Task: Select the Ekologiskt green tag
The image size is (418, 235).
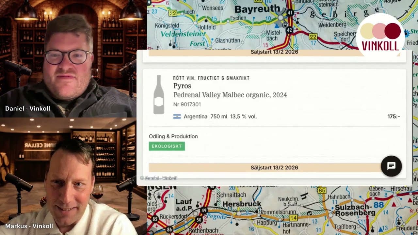Action: 167,146
